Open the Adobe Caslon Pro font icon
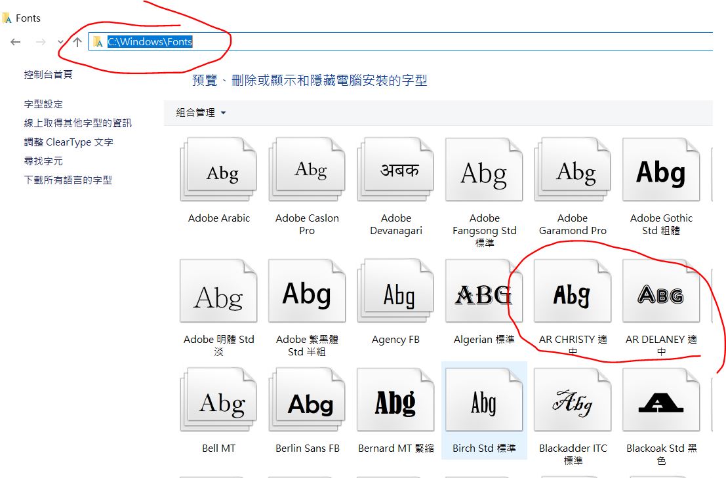 click(307, 169)
